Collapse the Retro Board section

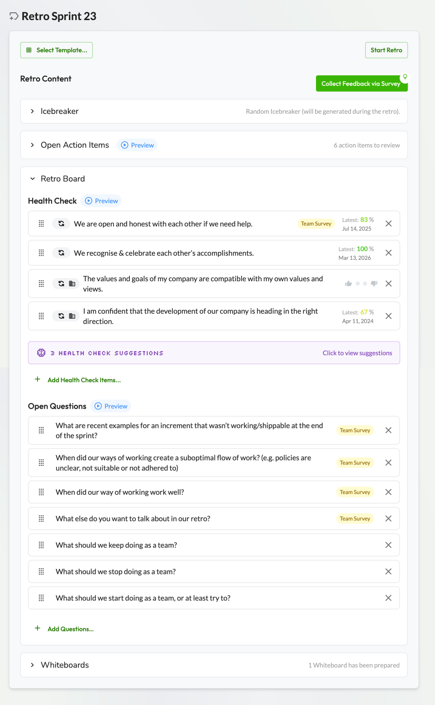(32, 179)
